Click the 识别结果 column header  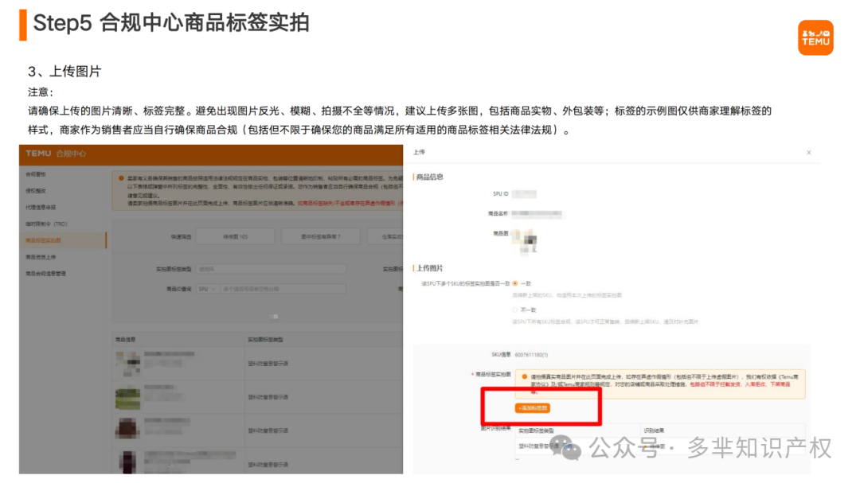(654, 430)
